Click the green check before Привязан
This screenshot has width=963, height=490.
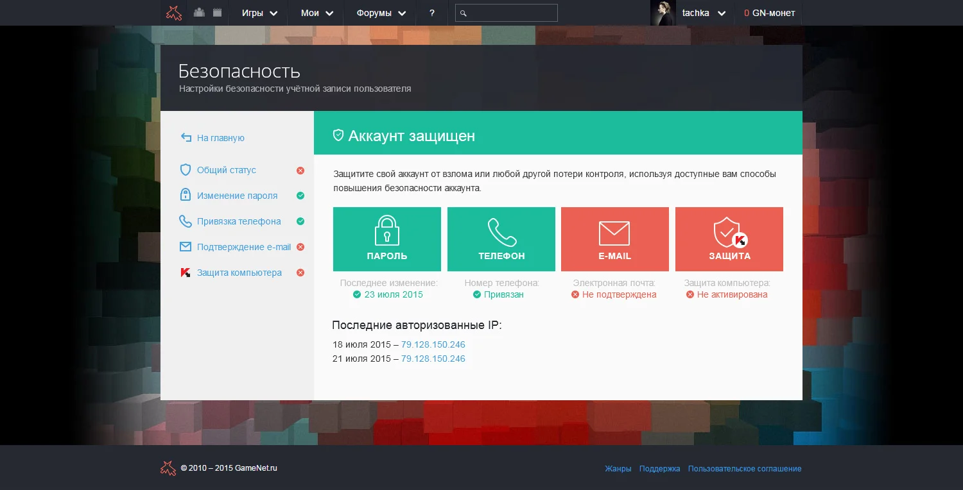point(477,294)
